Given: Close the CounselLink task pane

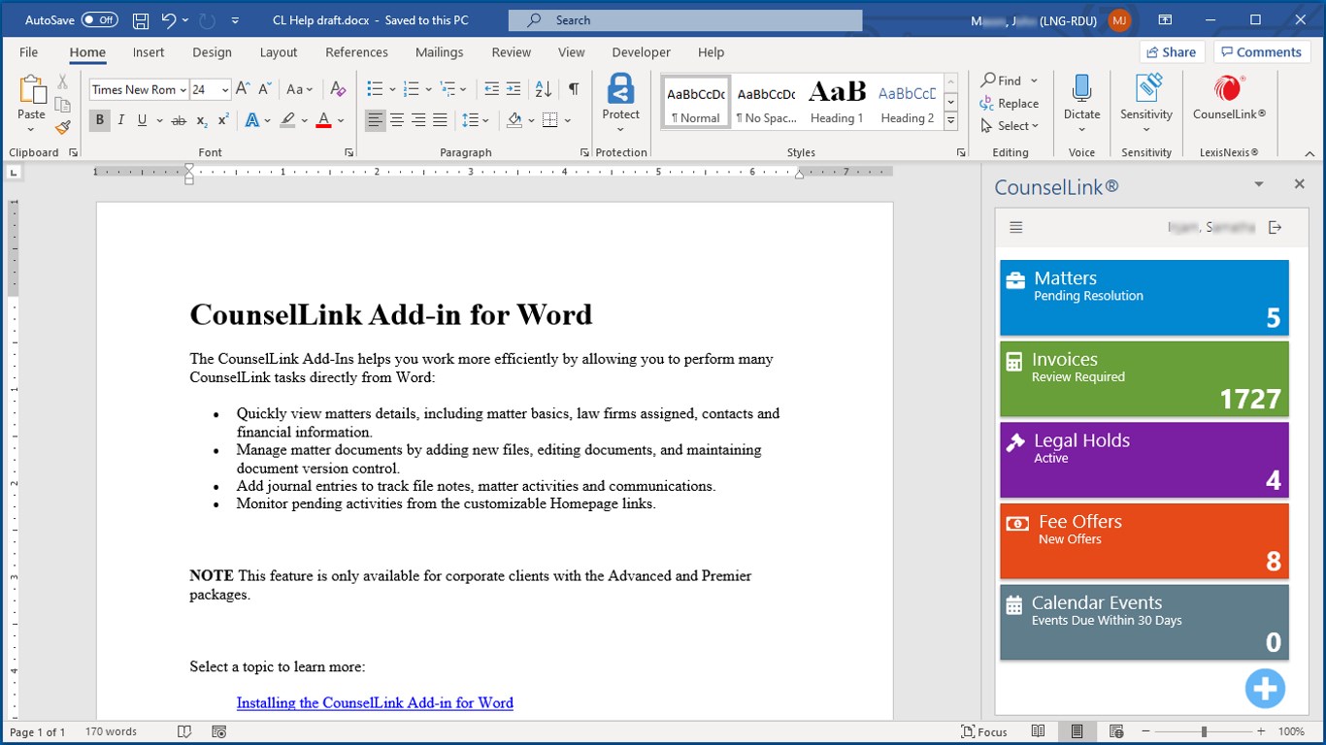Looking at the screenshot, I should coord(1300,184).
